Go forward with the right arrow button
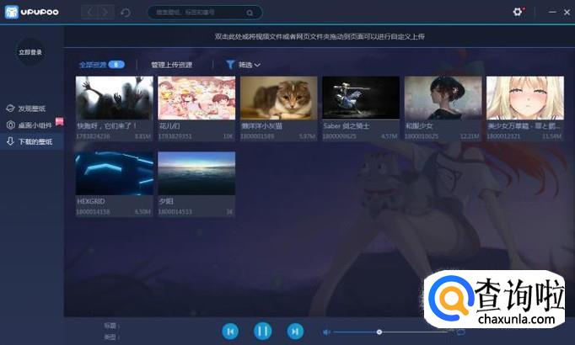The height and width of the screenshot is (345, 575). (x=105, y=12)
